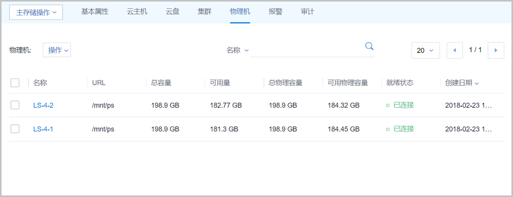Go to previous page arrow

tap(455, 50)
